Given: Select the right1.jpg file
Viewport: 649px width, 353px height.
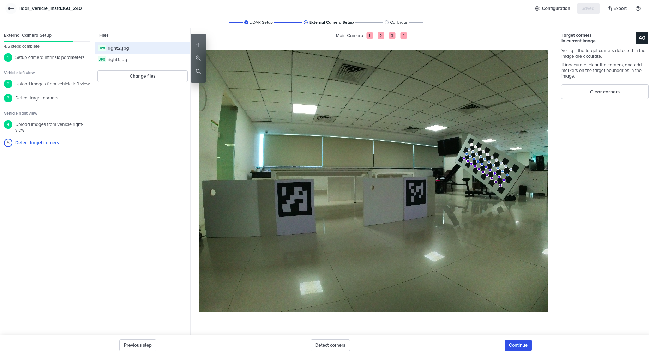Looking at the screenshot, I should click(x=117, y=60).
